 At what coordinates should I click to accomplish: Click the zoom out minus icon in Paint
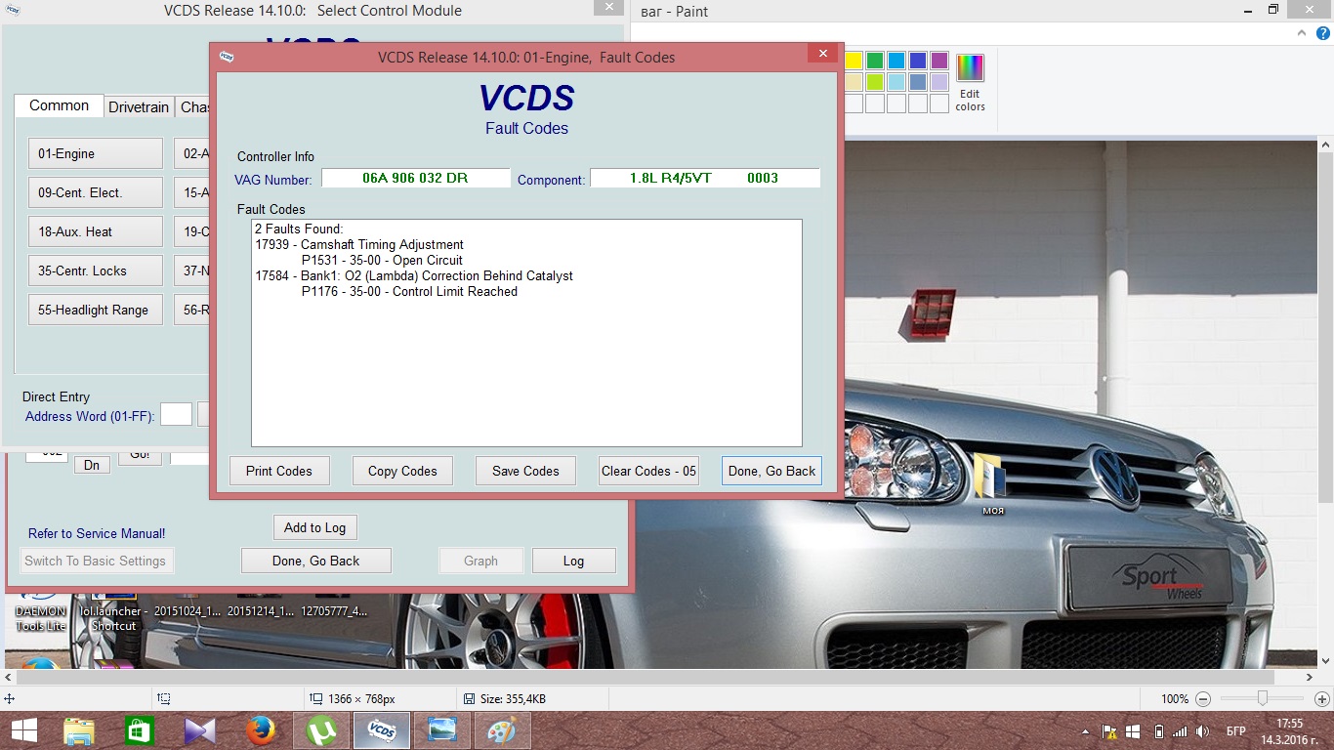pyautogui.click(x=1203, y=699)
